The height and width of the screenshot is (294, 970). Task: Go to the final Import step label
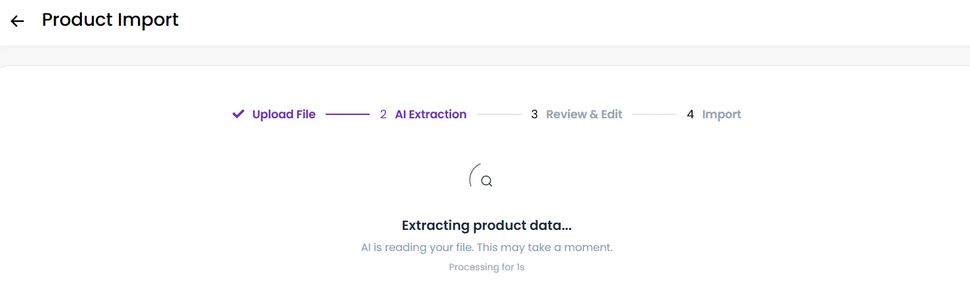point(722,114)
